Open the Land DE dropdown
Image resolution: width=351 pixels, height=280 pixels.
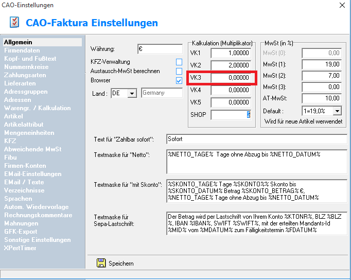[x=132, y=93]
